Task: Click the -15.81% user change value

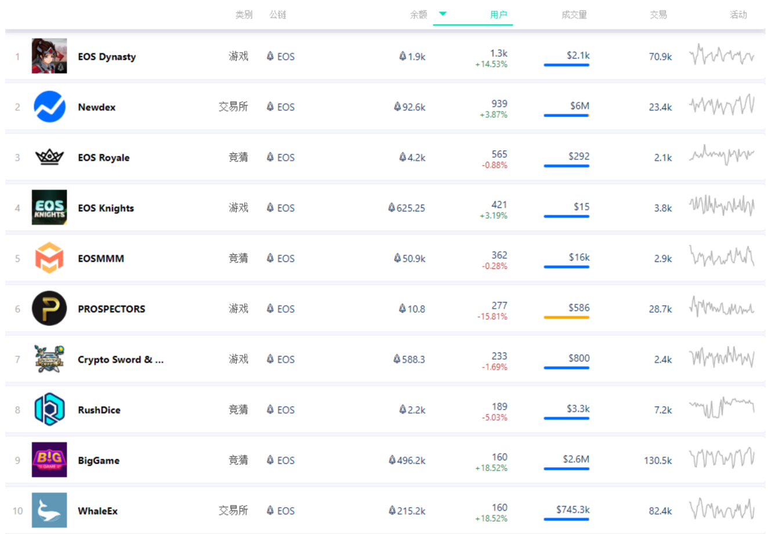Action: coord(492,317)
